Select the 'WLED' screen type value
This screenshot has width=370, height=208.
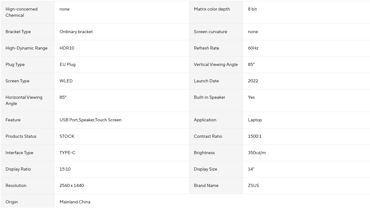[66, 81]
